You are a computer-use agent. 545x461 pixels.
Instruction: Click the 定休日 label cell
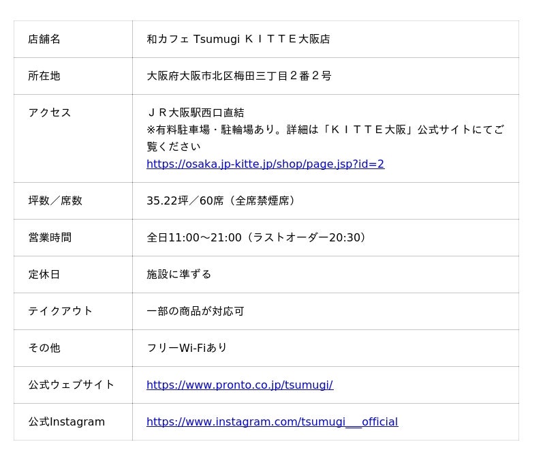coord(44,275)
